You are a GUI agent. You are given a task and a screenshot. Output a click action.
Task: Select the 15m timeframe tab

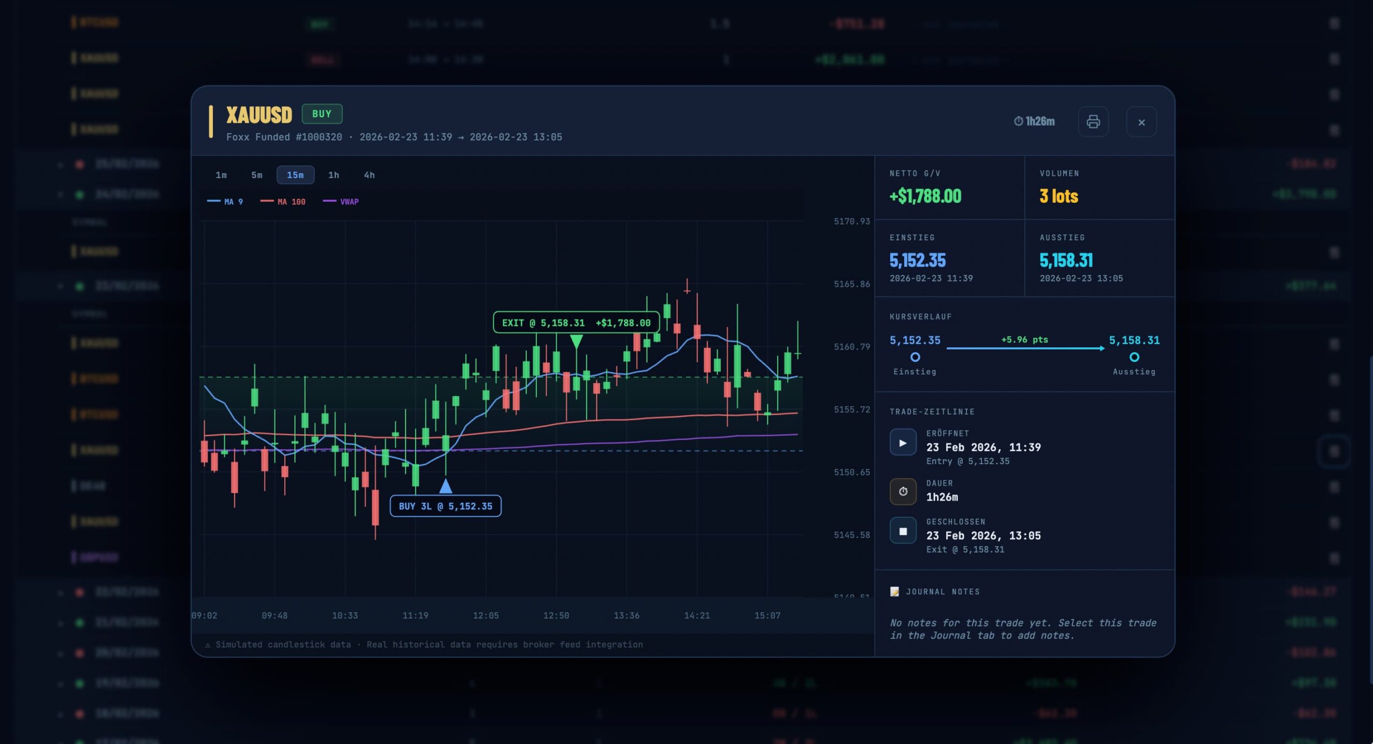tap(295, 175)
